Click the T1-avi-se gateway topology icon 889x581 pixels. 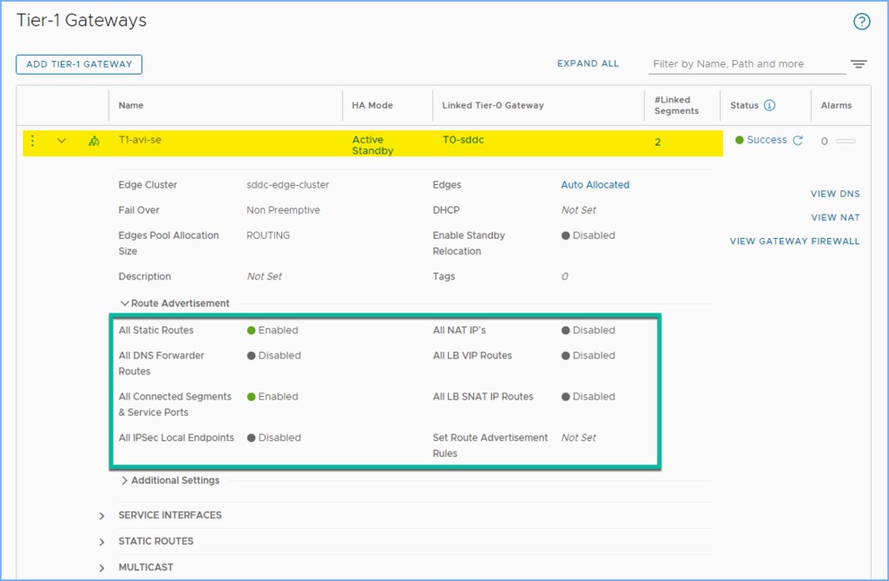coord(94,141)
